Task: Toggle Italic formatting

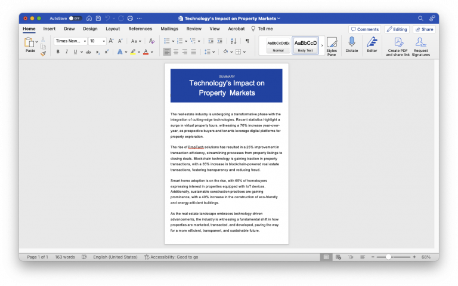Action: click(x=66, y=52)
